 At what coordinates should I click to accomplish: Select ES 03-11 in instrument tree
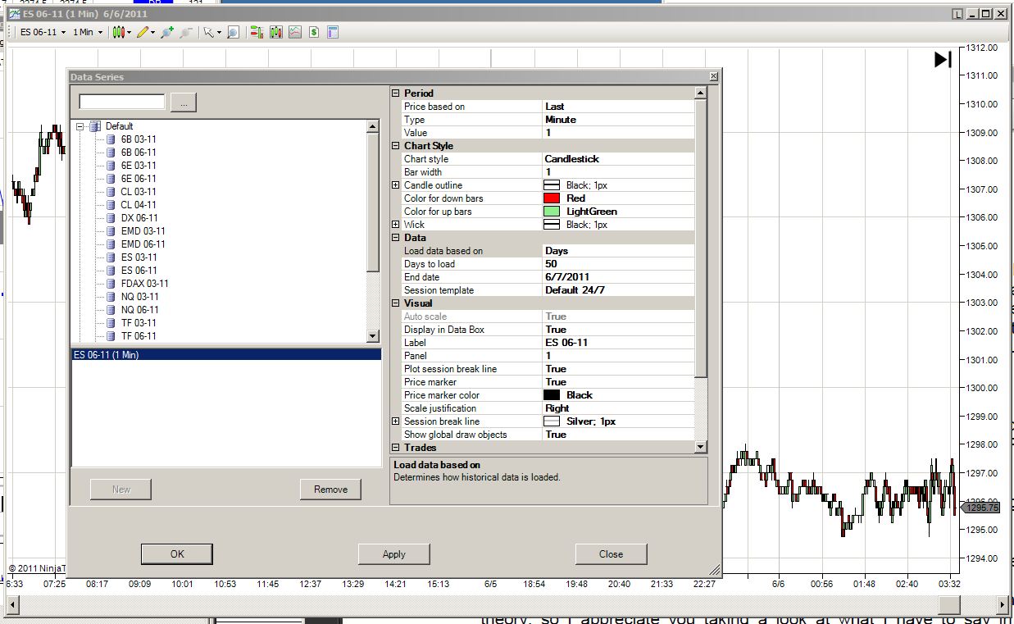point(139,257)
